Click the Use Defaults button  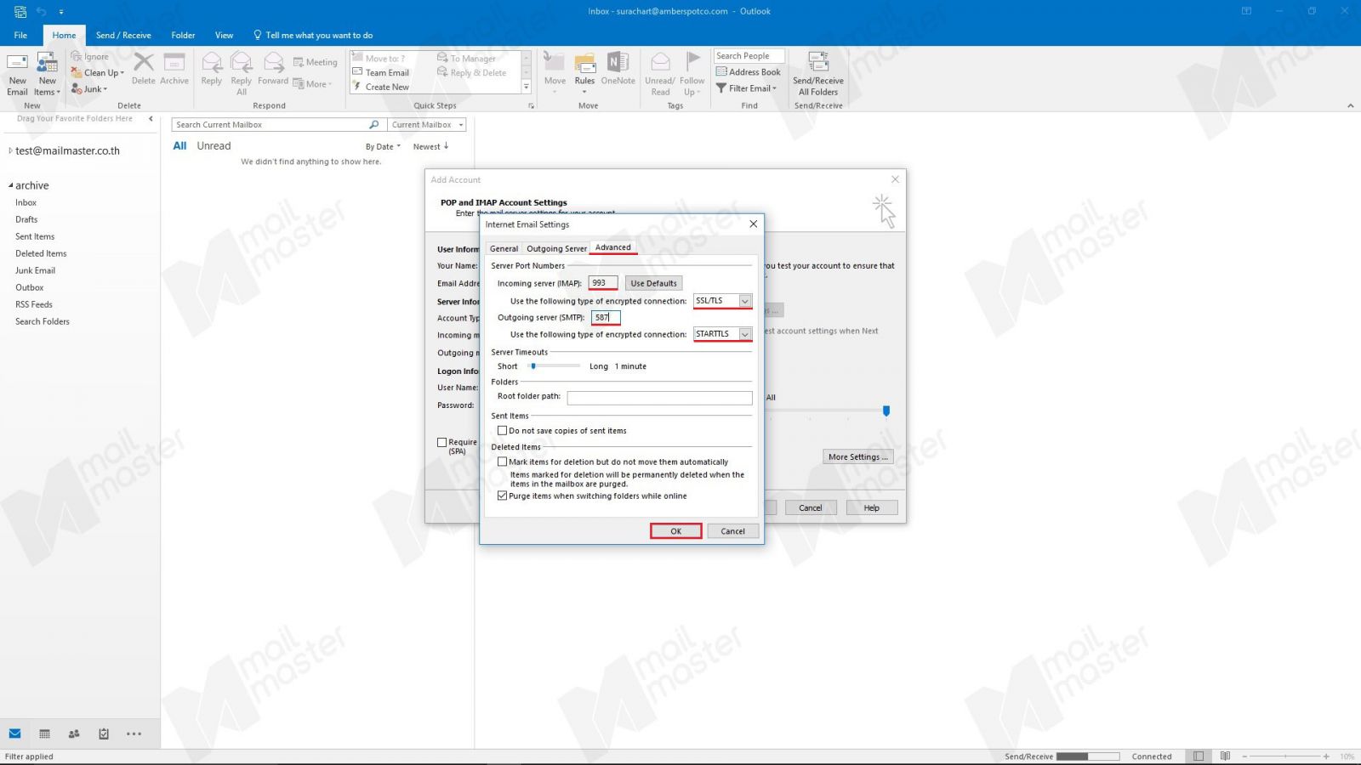pos(654,283)
